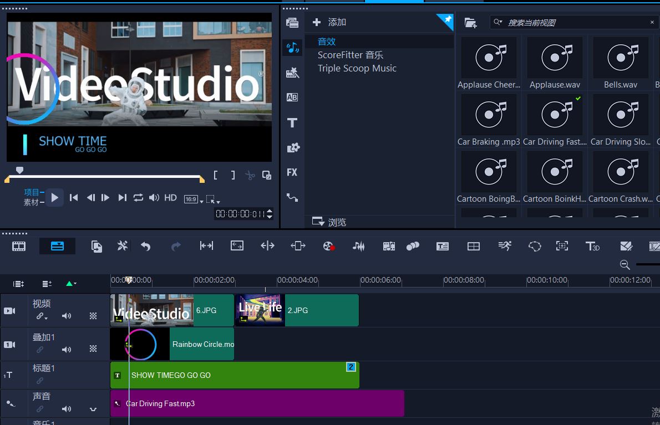The height and width of the screenshot is (425, 660).
Task: Open the track height green arrow dropdown
Action: 71,284
